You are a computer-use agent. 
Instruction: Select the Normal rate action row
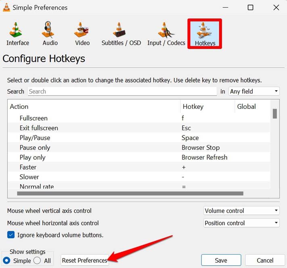(x=139, y=186)
